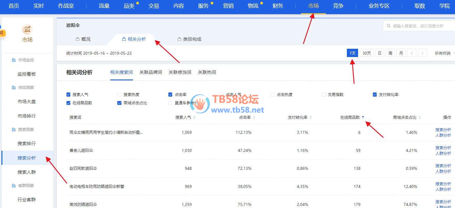Image resolution: width=455 pixels, height=208 pixels.
Task: Enable the 搜索热度 checkbox
Action: pos(119,95)
